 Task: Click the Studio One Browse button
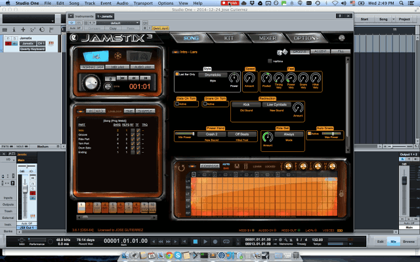[x=408, y=242]
